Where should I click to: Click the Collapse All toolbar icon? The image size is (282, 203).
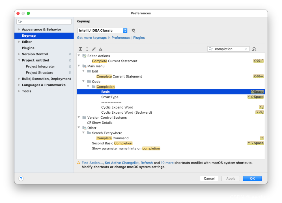[87, 49]
